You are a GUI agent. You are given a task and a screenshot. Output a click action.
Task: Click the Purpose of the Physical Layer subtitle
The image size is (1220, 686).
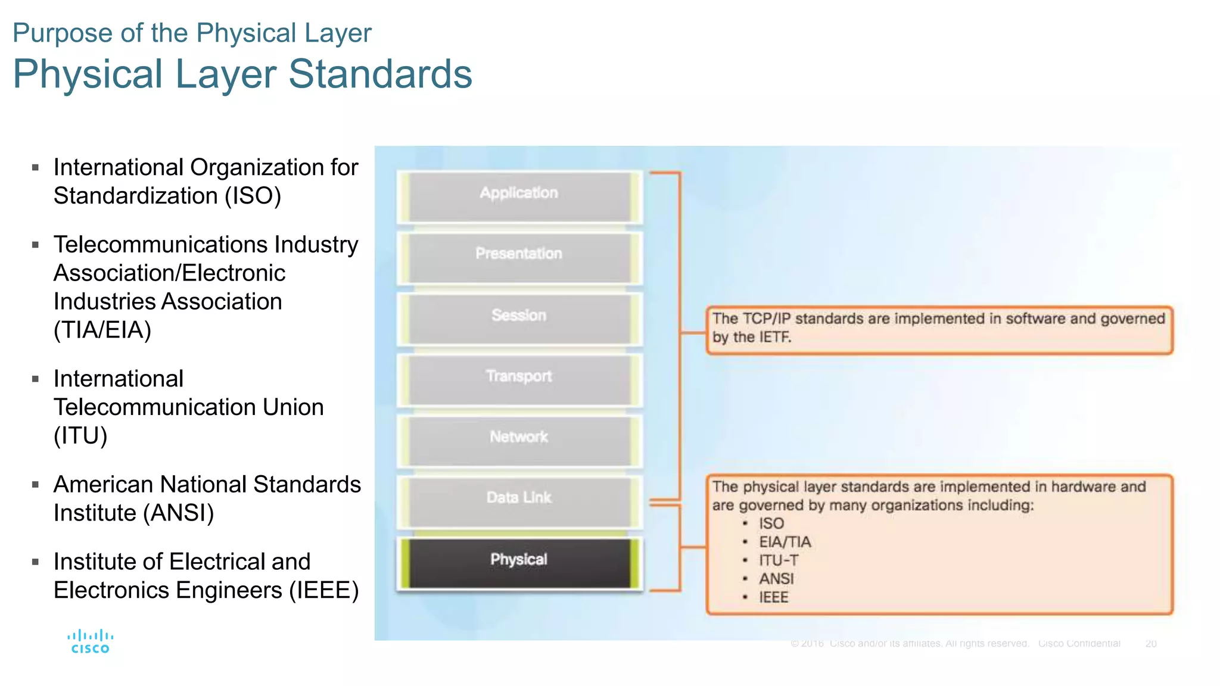(x=192, y=33)
